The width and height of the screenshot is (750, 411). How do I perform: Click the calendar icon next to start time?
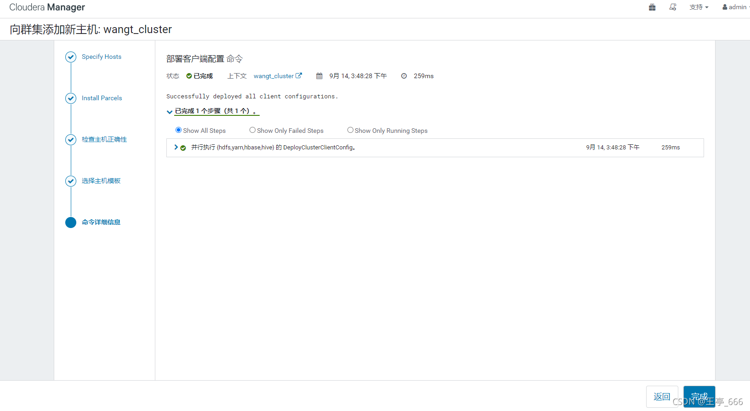tap(319, 76)
